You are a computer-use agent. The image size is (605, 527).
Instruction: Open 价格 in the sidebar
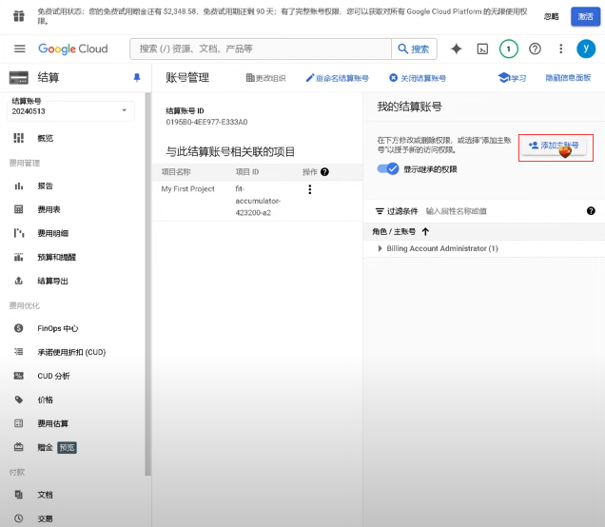45,400
